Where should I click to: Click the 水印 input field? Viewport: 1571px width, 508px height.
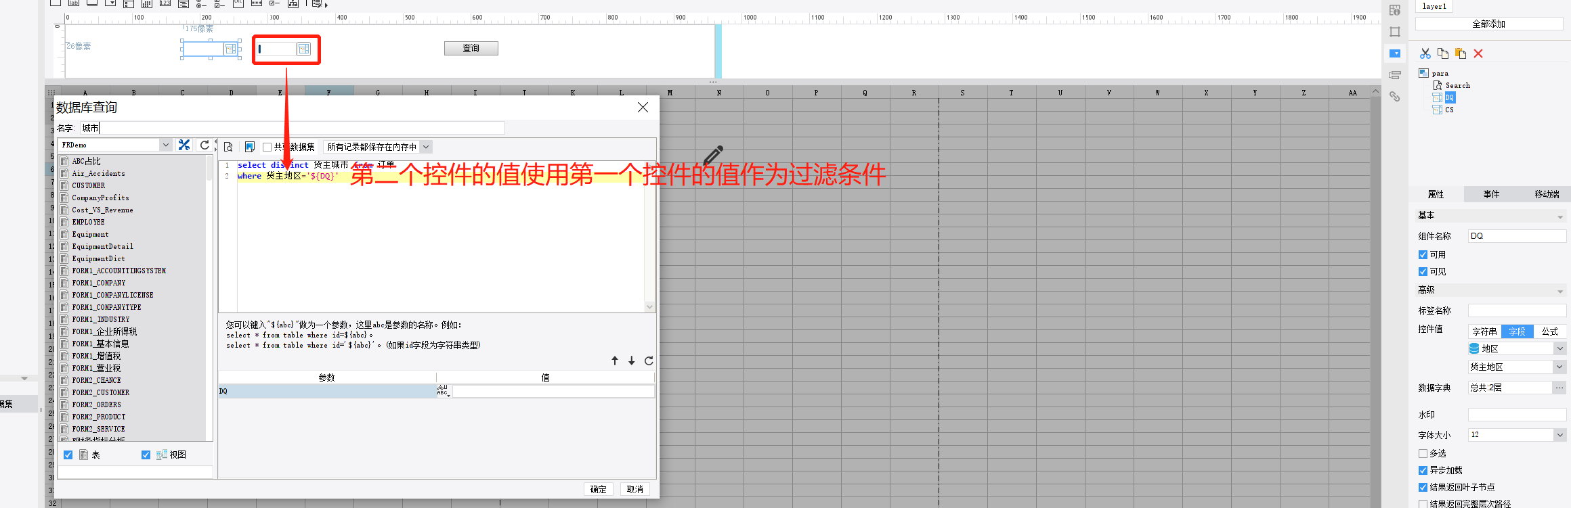point(1518,415)
